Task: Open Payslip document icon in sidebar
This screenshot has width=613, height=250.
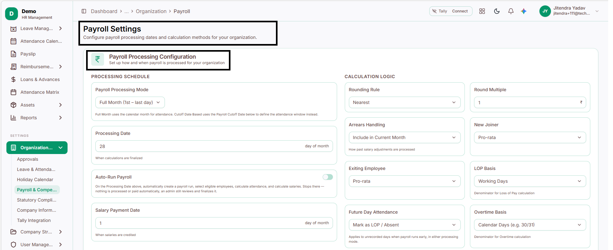Action: [x=13, y=54]
